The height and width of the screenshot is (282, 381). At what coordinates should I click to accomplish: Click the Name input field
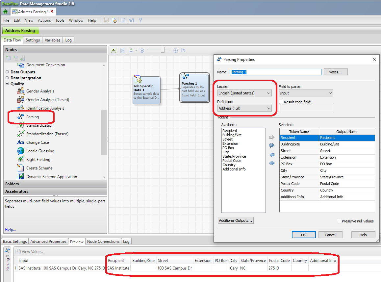(x=275, y=72)
